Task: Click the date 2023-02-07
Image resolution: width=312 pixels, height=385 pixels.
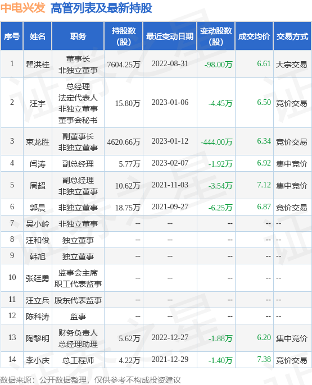Action: pos(170,163)
